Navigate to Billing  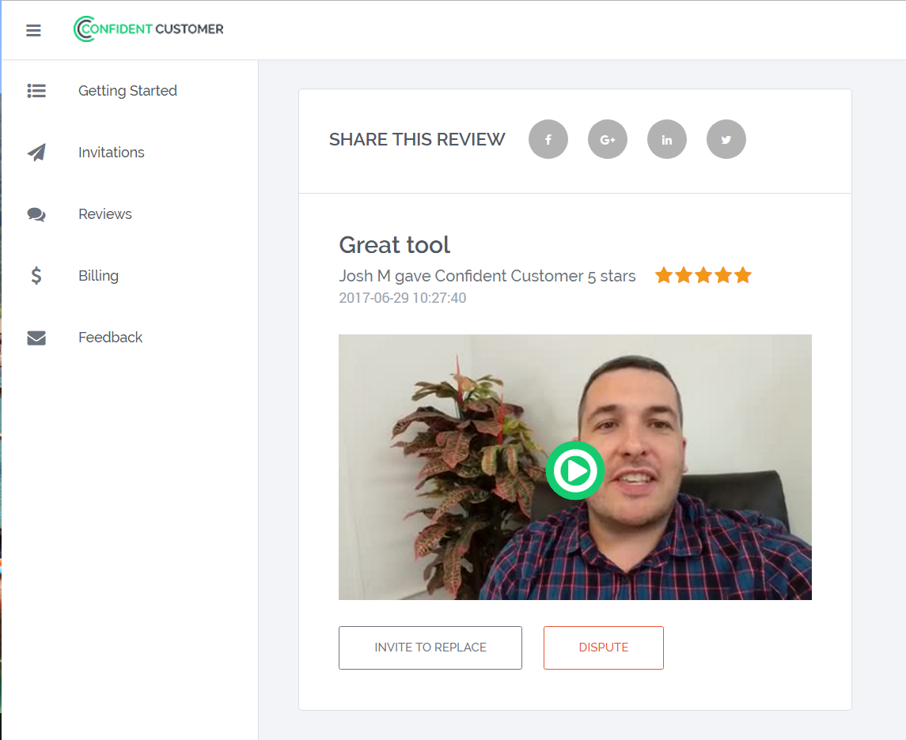[x=98, y=276]
